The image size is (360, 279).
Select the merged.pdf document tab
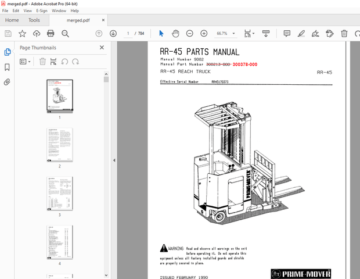pyautogui.click(x=78, y=20)
